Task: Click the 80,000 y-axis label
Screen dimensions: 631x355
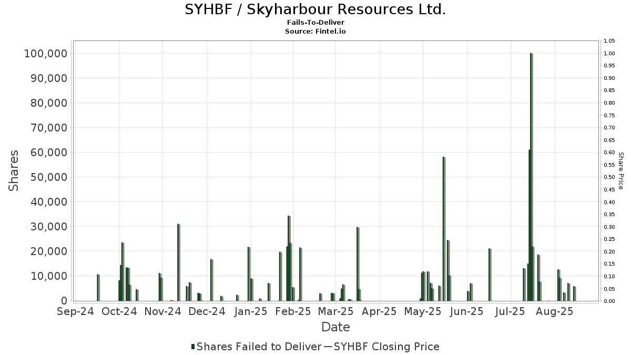Action: [48, 103]
